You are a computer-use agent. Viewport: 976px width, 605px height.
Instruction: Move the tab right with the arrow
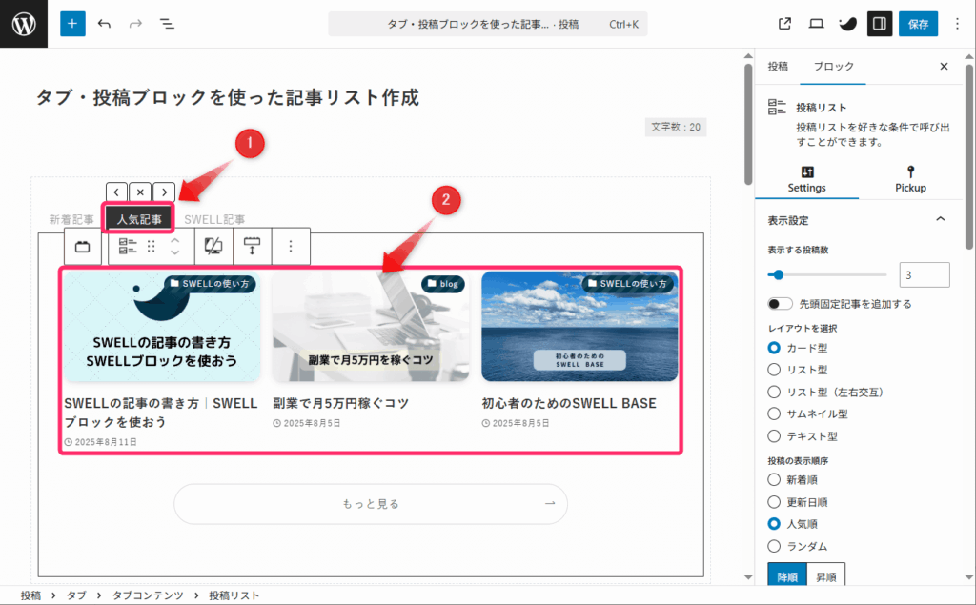point(164,192)
